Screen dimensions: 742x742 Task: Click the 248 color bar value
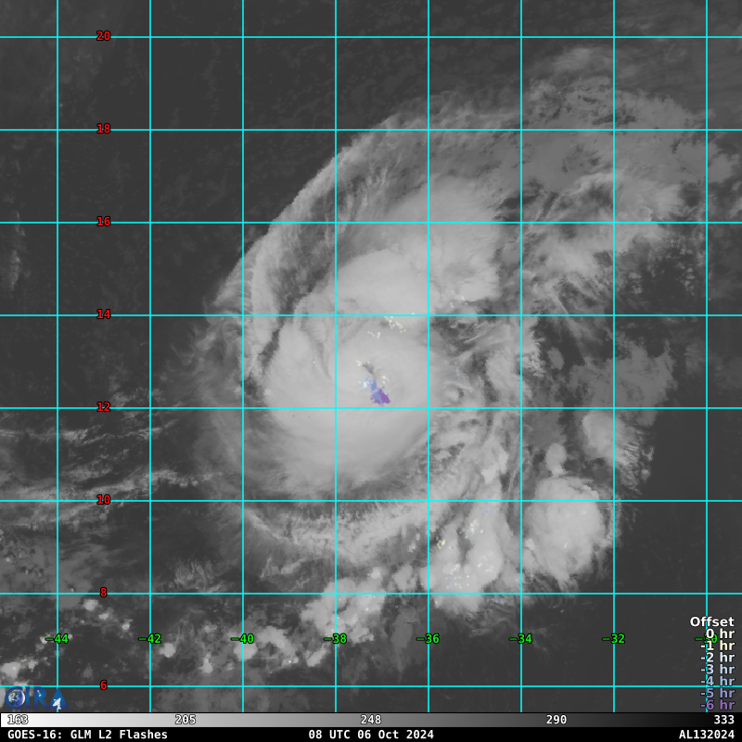click(371, 720)
